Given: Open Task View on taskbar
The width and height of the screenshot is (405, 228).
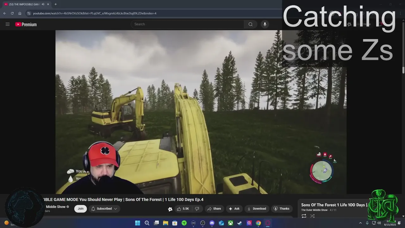Looking at the screenshot, I should pos(156,223).
